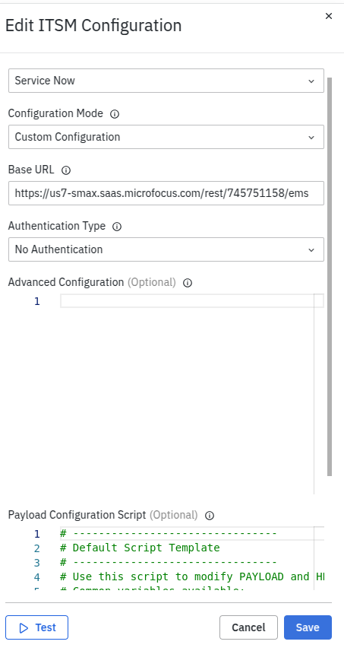Image resolution: width=344 pixels, height=651 pixels.
Task: Open the Service Now ITSM type dropdown
Action: tap(166, 81)
